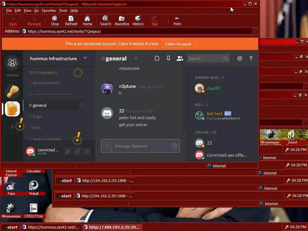The image size is (308, 231).
Task: Click the Claim Account button
Action: coord(178,44)
